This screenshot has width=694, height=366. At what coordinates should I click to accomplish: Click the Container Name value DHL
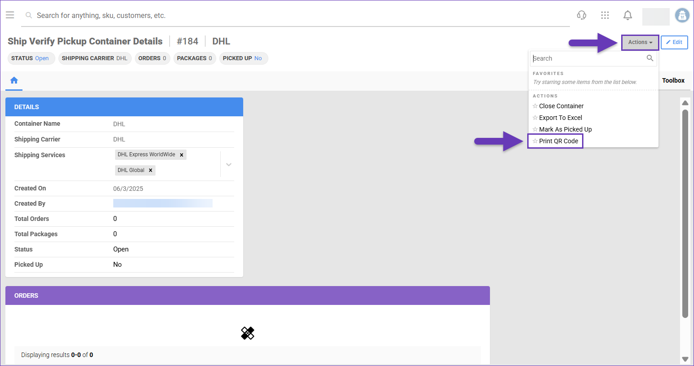point(119,124)
